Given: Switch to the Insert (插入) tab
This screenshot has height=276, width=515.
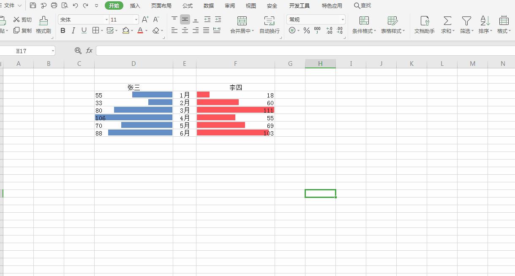Looking at the screenshot, I should (x=135, y=5).
